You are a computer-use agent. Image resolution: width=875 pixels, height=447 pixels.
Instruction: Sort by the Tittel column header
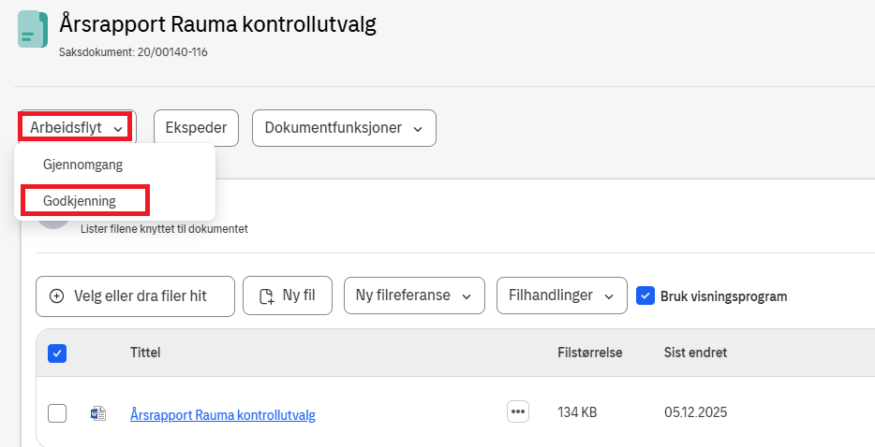coord(145,353)
